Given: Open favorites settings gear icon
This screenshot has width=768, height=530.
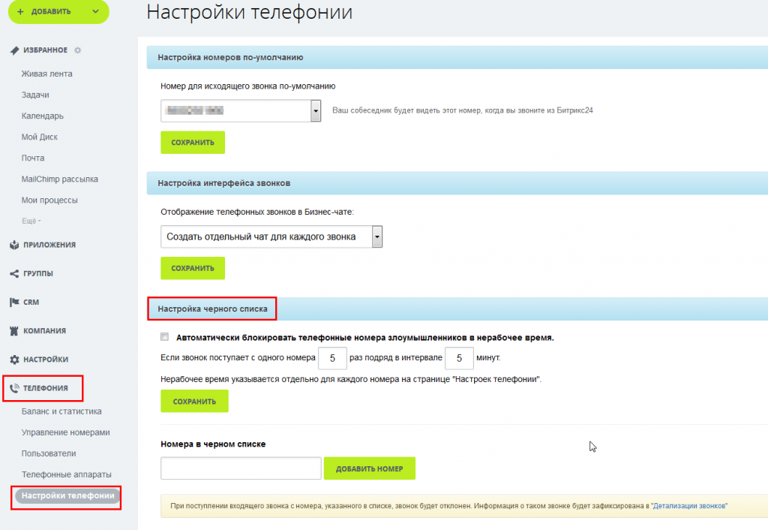Looking at the screenshot, I should click(x=77, y=50).
